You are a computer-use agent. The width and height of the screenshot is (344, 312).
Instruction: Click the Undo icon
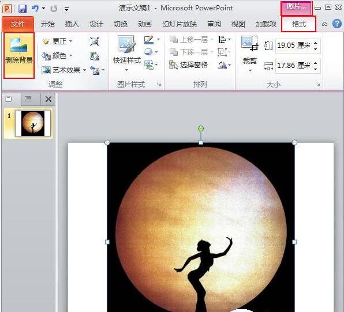[x=35, y=9]
